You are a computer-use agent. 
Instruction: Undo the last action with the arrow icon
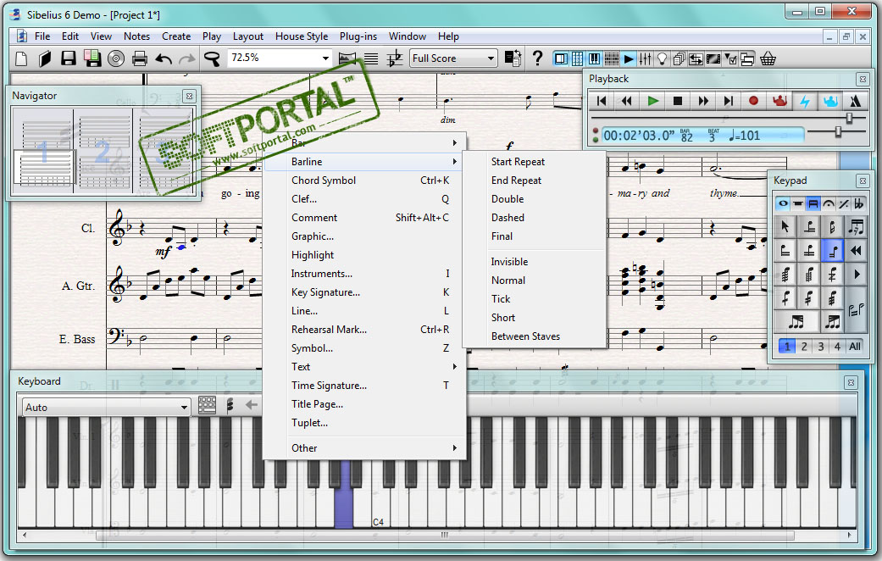164,58
